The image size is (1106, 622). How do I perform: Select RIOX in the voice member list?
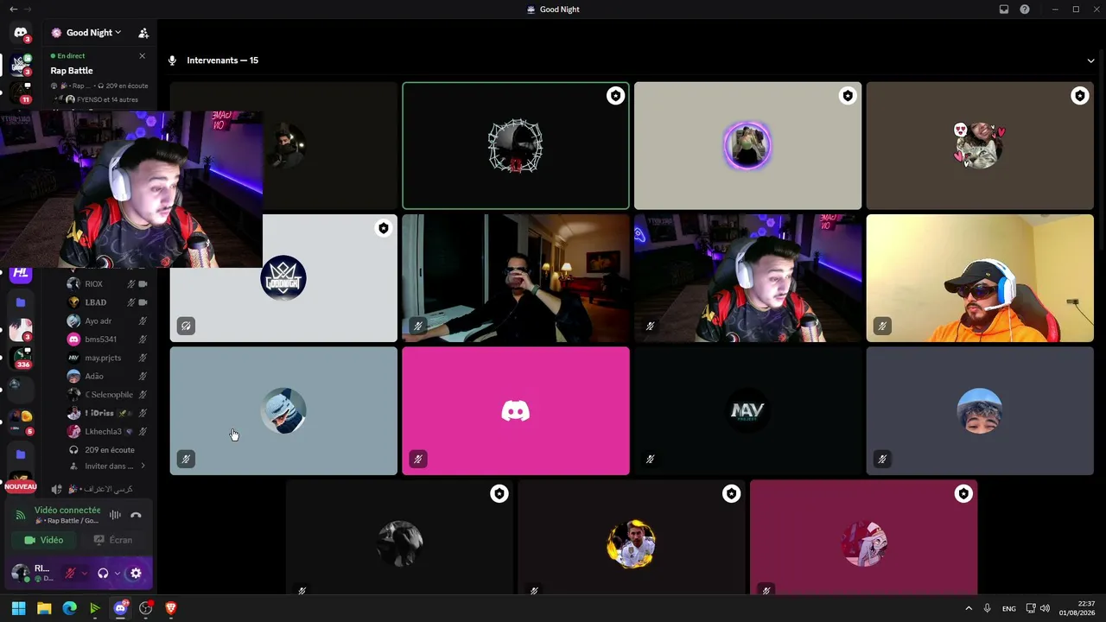[105, 283]
